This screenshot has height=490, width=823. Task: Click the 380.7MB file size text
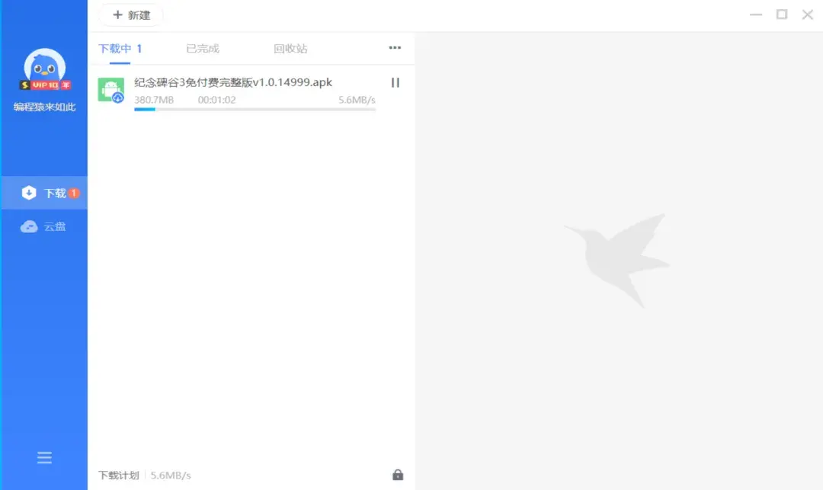pyautogui.click(x=154, y=100)
